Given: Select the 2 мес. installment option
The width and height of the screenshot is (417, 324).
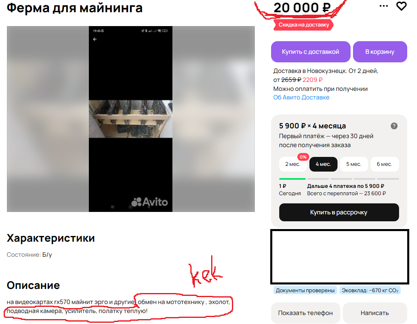Looking at the screenshot, I should pyautogui.click(x=293, y=164).
